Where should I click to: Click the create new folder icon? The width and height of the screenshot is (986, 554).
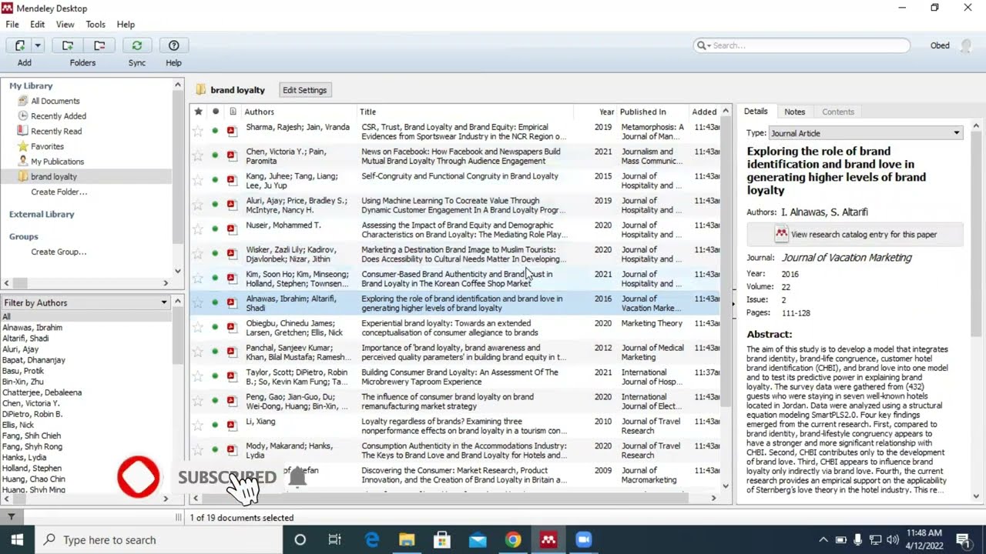coord(68,45)
